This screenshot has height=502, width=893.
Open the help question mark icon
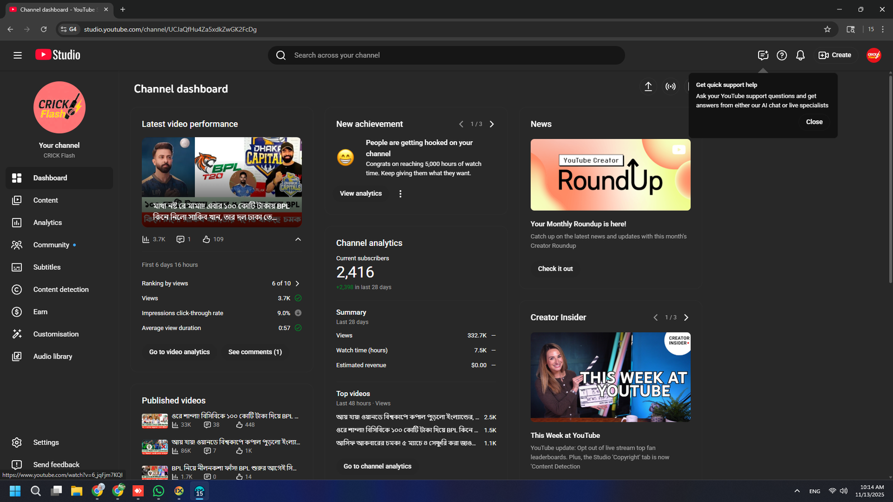782,55
